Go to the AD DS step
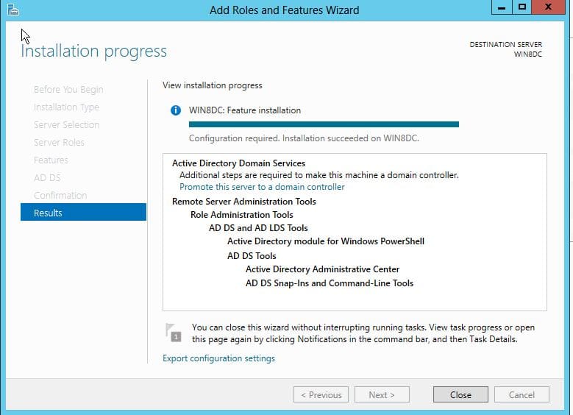The width and height of the screenshot is (573, 415). 47,178
